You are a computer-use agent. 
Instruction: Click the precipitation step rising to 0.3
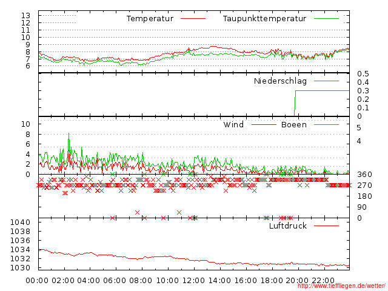pyautogui.click(x=295, y=102)
